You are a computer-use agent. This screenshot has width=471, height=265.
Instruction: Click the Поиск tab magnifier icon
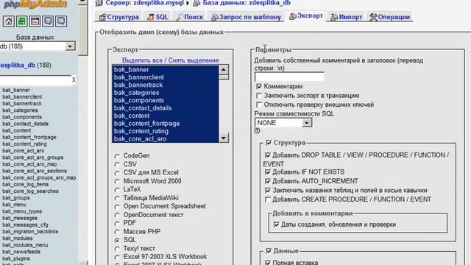[180, 17]
